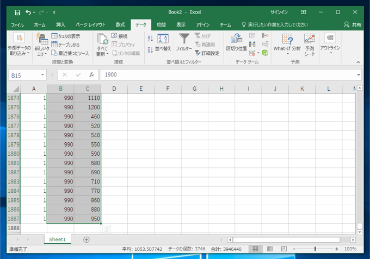The image size is (370, 259).
Task: Open the 挿入 (Insert) ribbon tab
Action: (x=60, y=24)
